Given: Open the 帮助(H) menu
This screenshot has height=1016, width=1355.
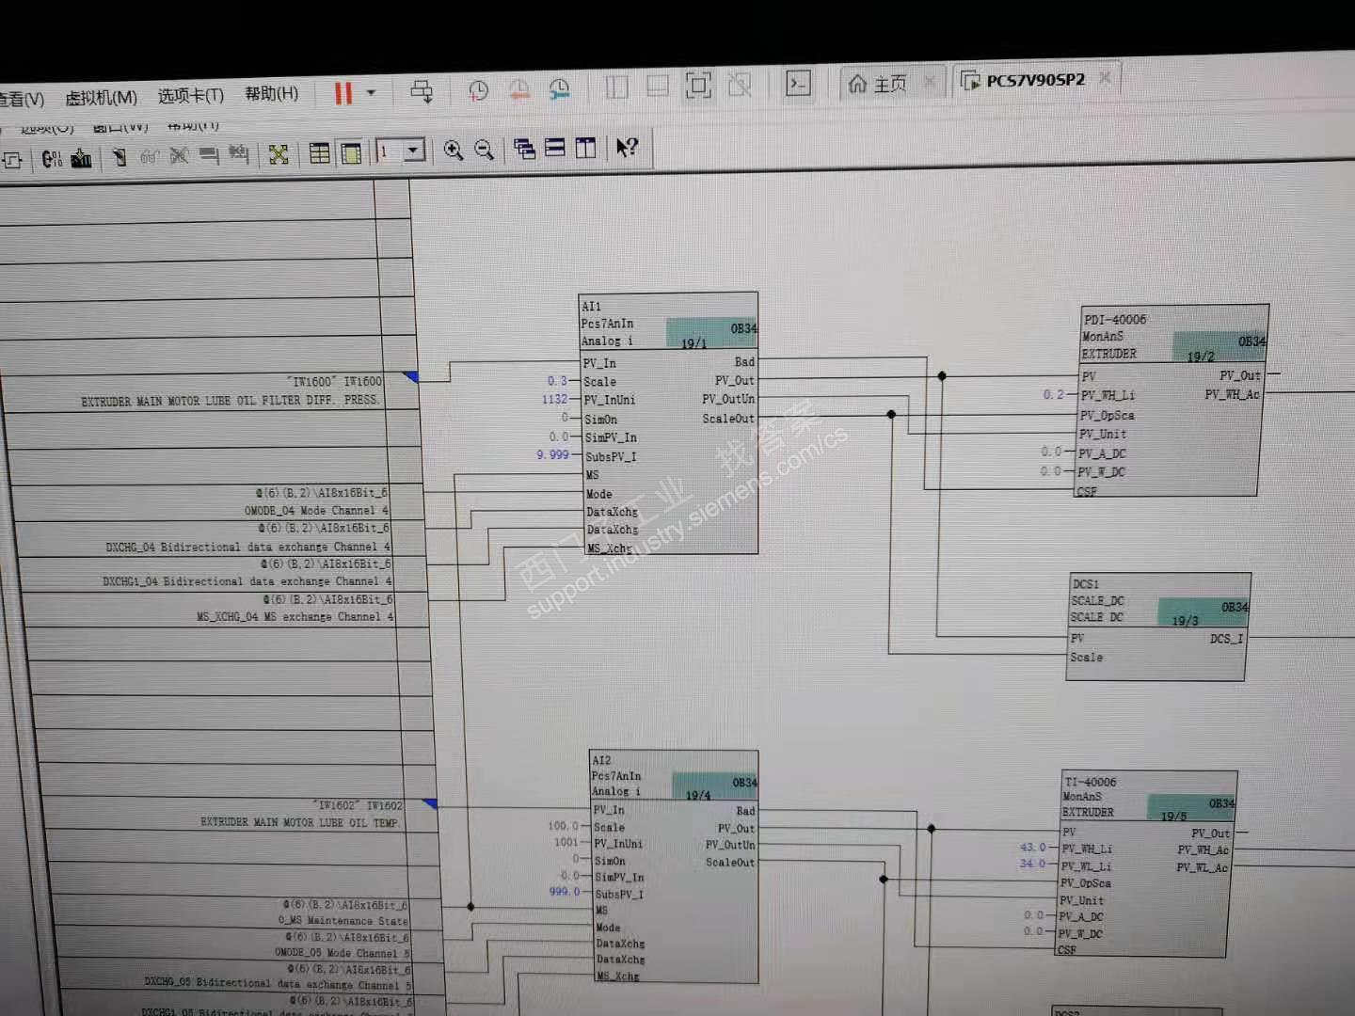Looking at the screenshot, I should pyautogui.click(x=271, y=93).
